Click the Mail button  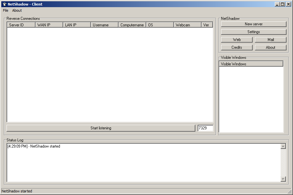(x=271, y=40)
